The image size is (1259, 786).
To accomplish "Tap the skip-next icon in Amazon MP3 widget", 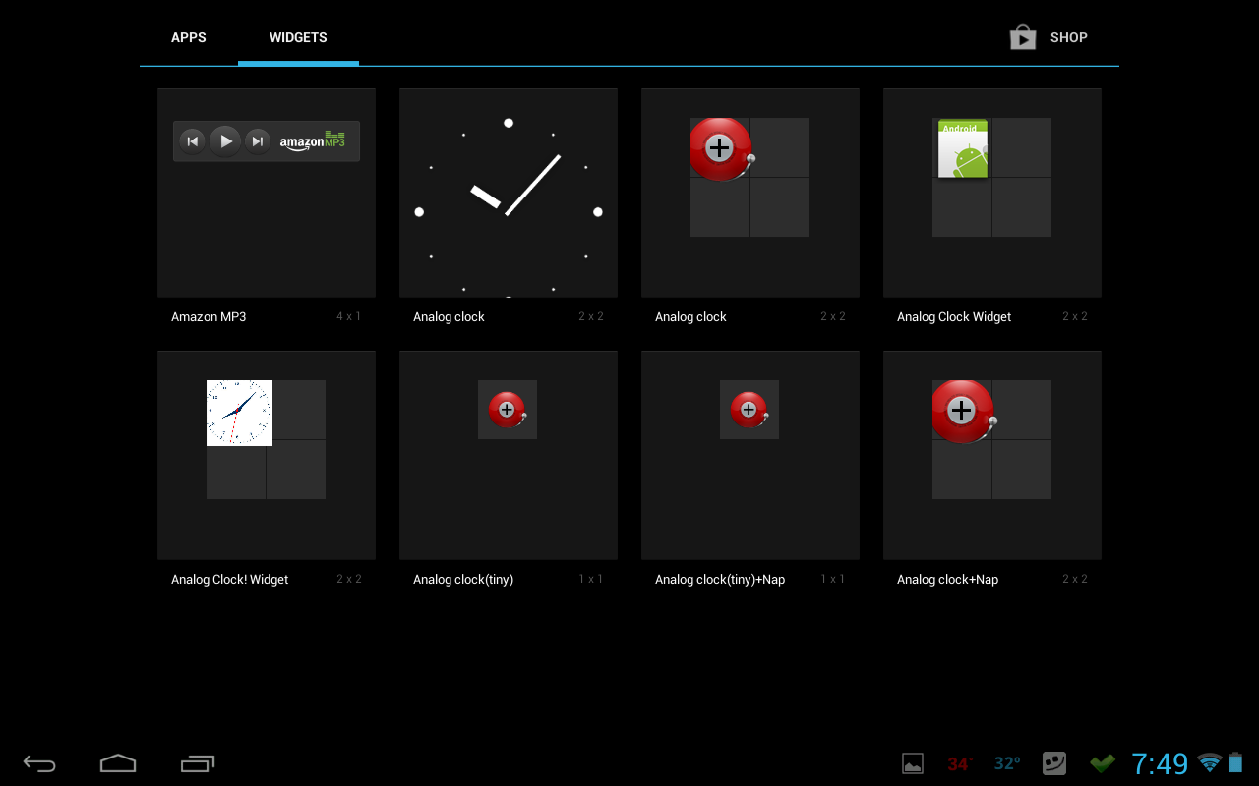I will 257,140.
